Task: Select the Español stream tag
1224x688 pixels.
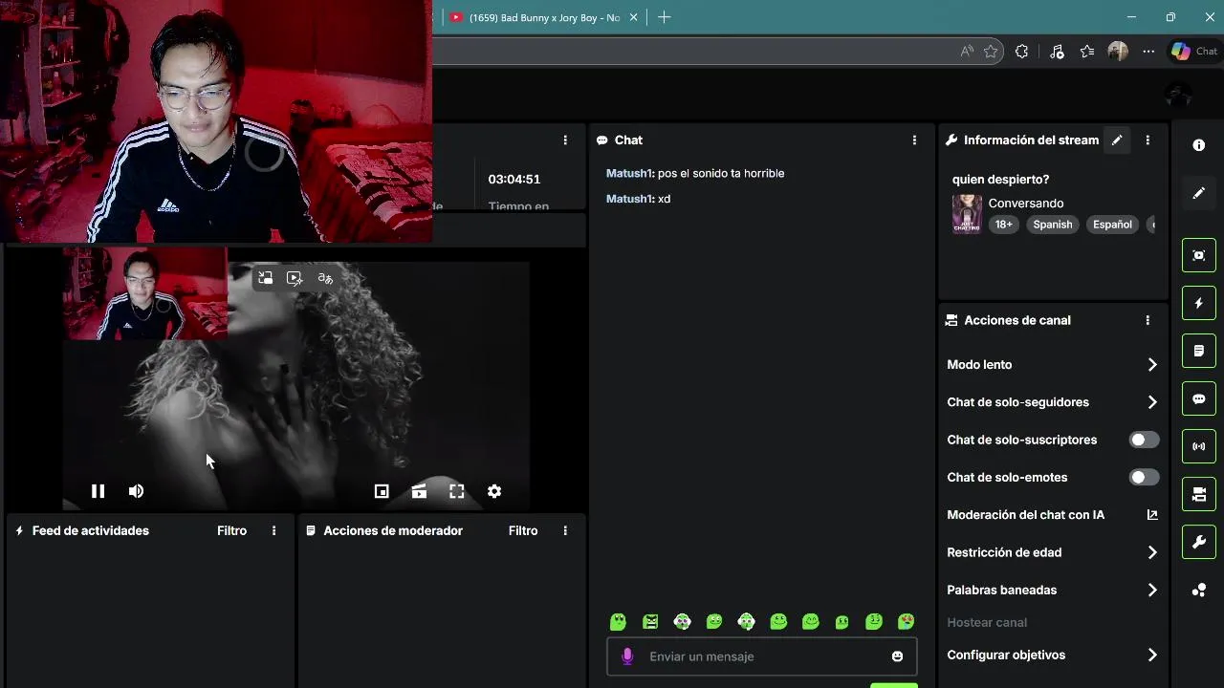Action: 1112,225
